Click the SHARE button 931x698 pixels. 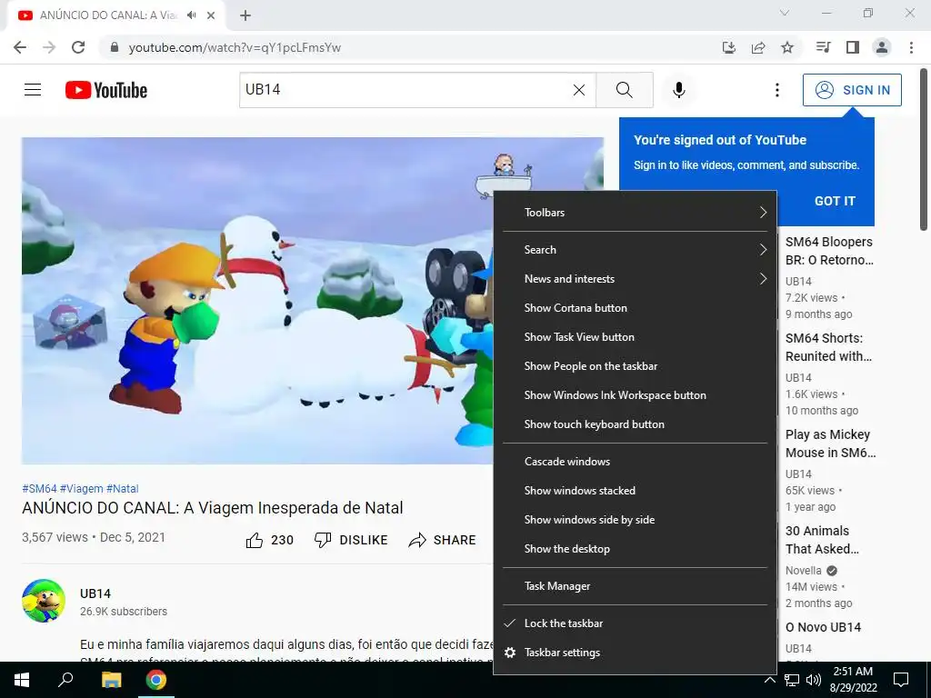coord(443,540)
